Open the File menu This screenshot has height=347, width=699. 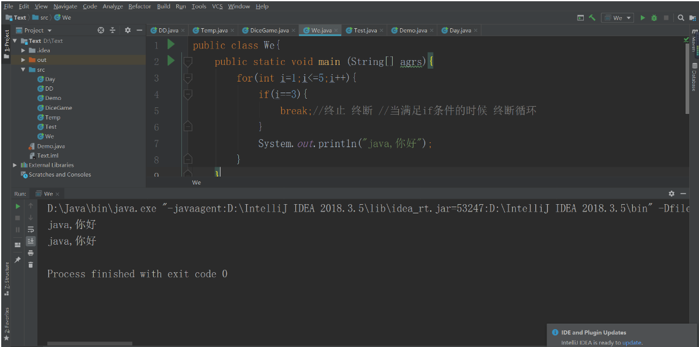(x=9, y=6)
